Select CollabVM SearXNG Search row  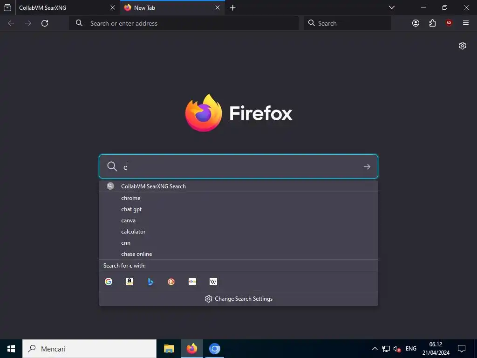click(x=238, y=186)
